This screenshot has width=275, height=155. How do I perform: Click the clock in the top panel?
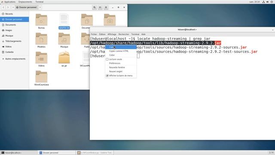[254, 2]
